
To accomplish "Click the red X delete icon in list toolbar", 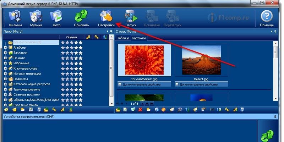I will tap(140, 110).
